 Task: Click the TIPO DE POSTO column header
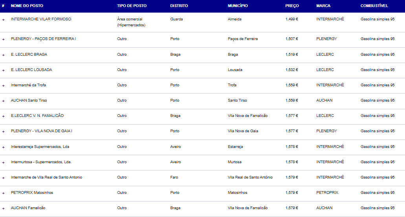pyautogui.click(x=132, y=6)
